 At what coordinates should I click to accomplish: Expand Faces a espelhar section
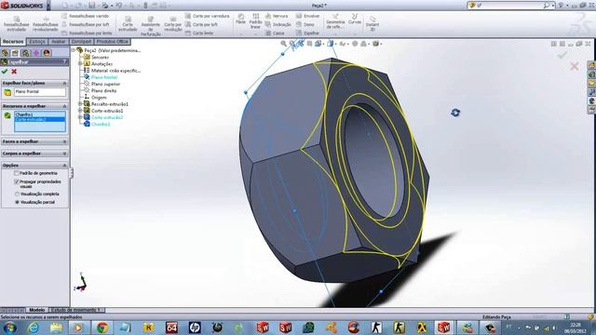pyautogui.click(x=64, y=141)
